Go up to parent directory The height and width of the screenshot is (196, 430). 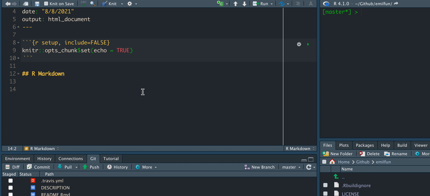coord(336,176)
